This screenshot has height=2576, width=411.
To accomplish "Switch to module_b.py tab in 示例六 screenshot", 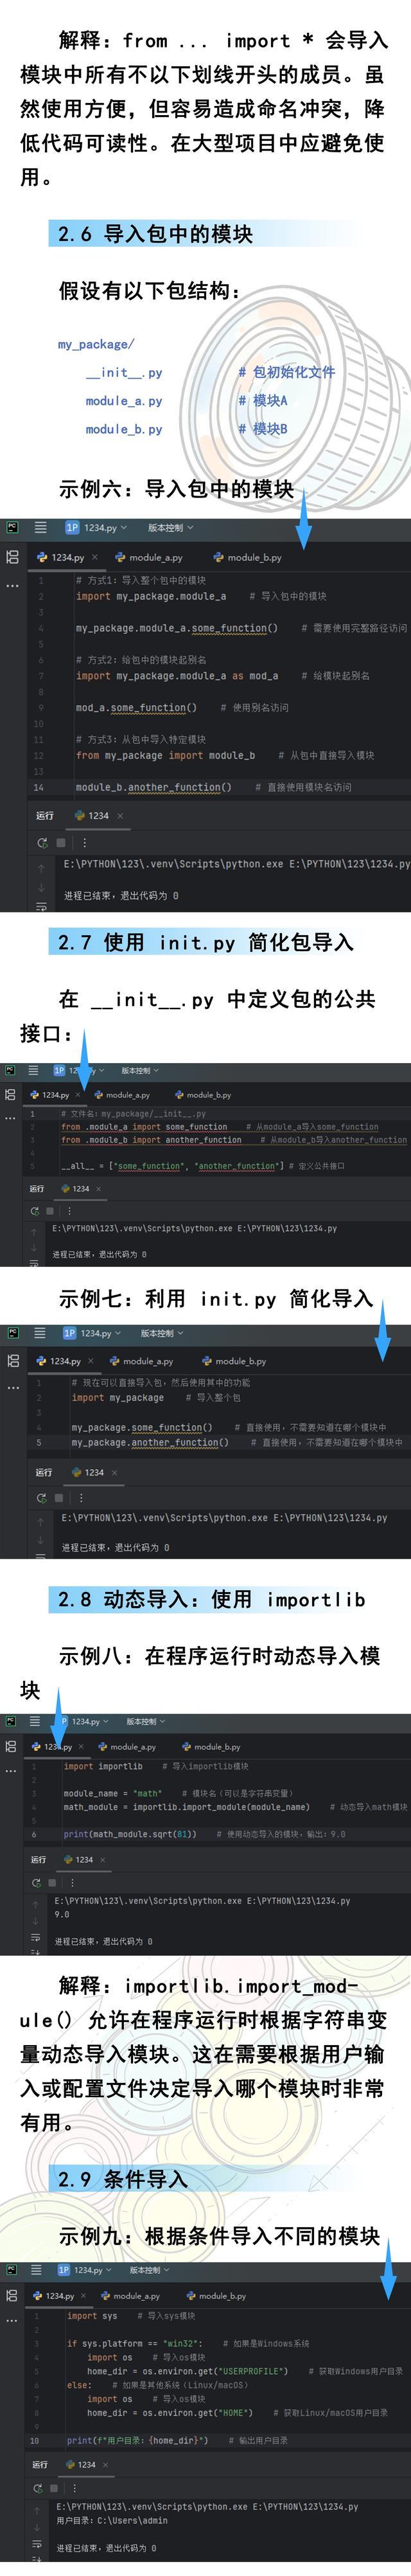I will click(248, 557).
